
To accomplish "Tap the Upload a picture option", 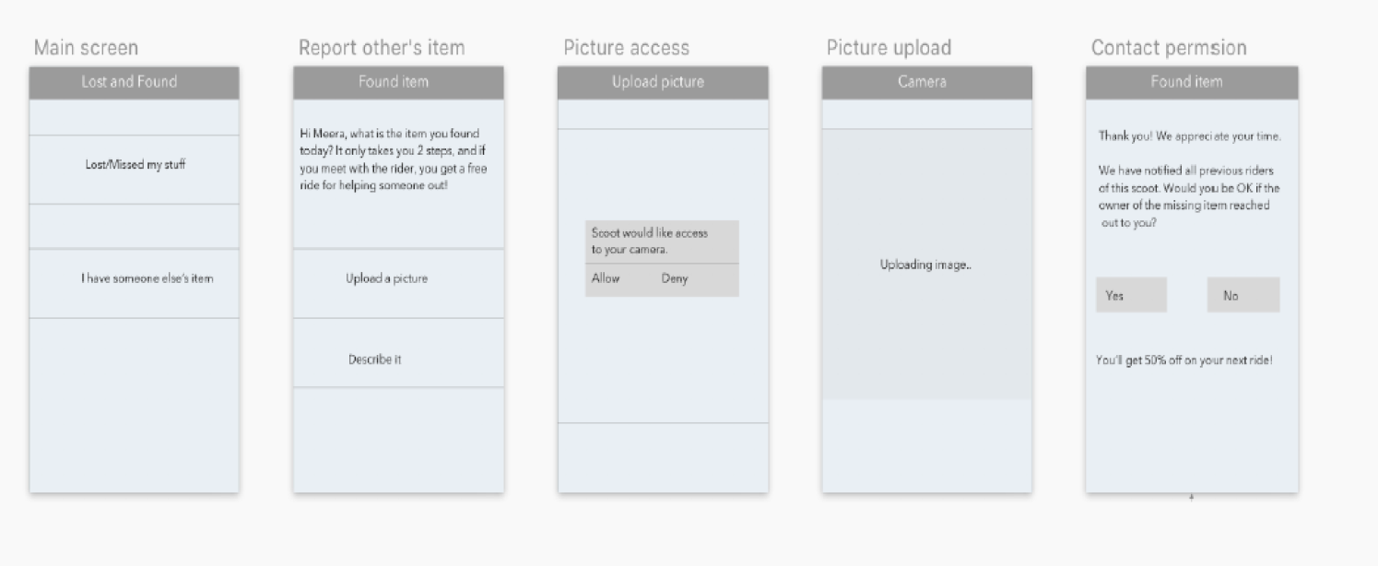I will pos(386,278).
